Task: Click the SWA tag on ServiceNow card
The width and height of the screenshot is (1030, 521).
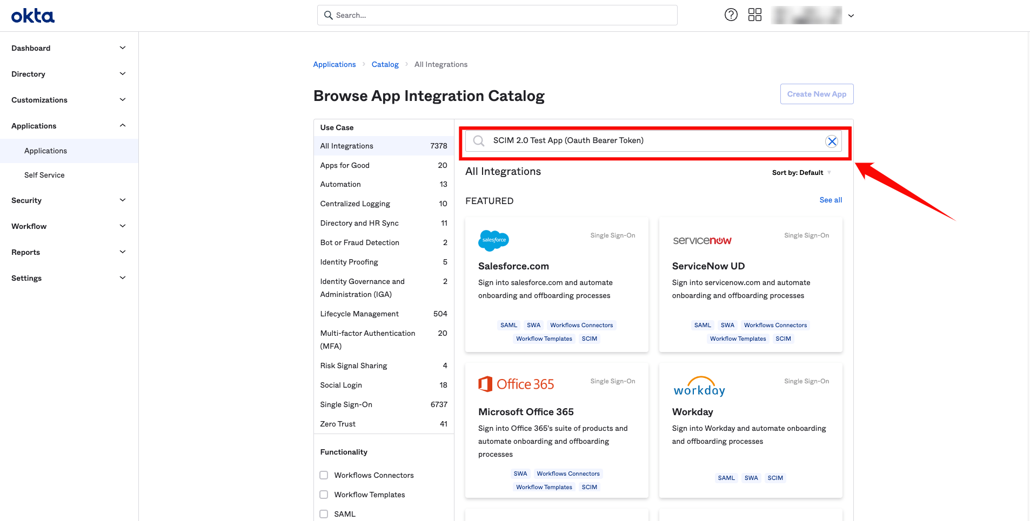Action: [x=727, y=325]
